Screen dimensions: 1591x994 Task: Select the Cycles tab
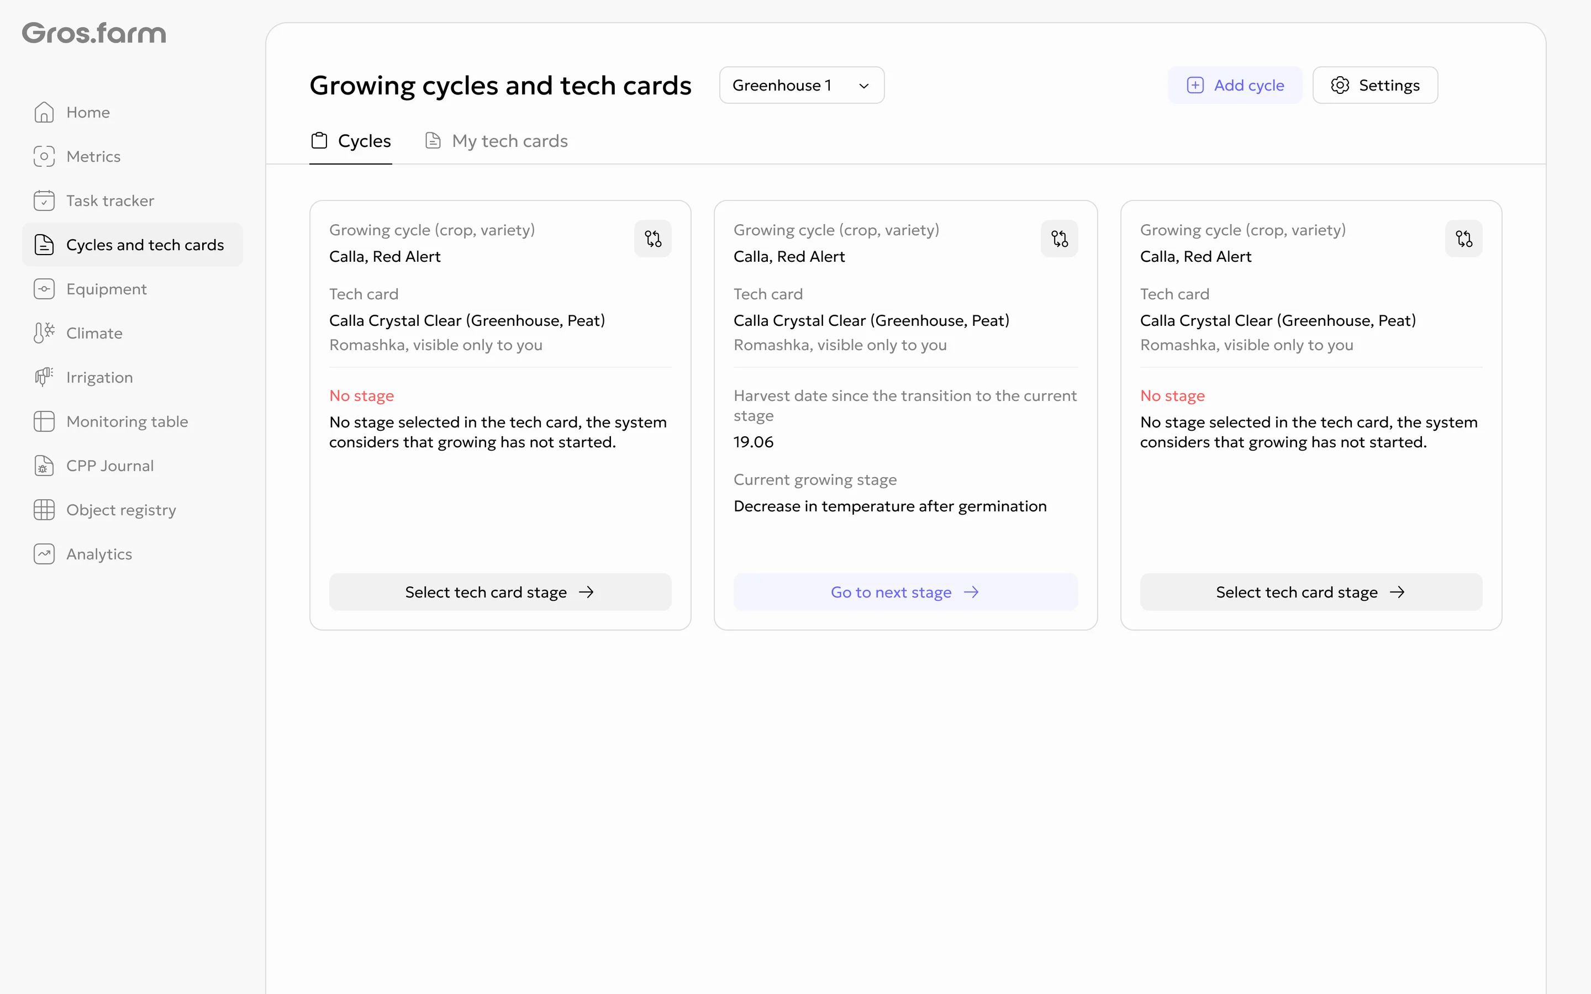[350, 141]
